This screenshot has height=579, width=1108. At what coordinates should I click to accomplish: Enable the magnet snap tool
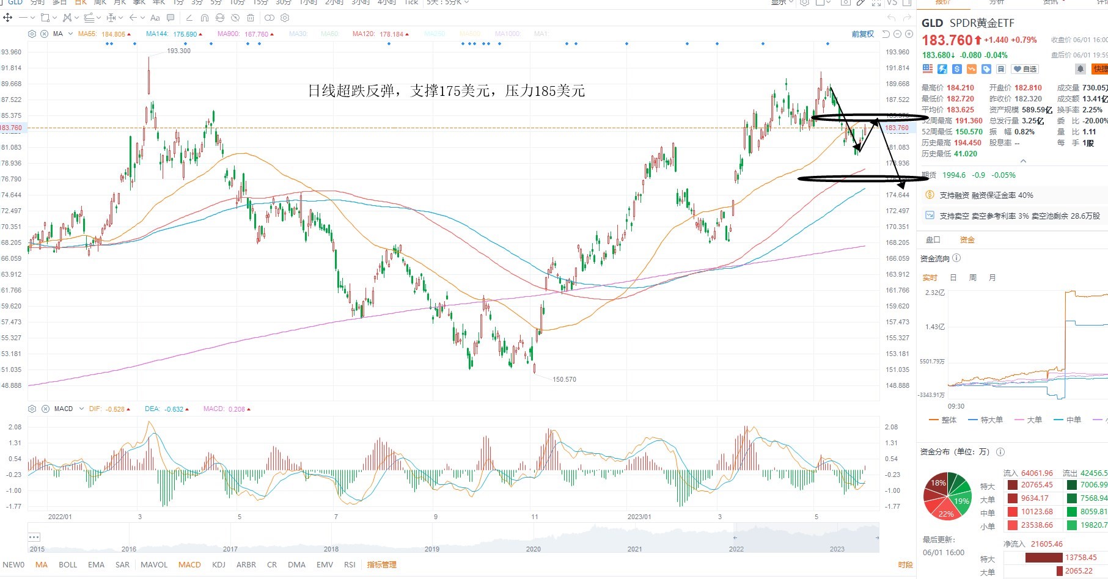pos(205,18)
